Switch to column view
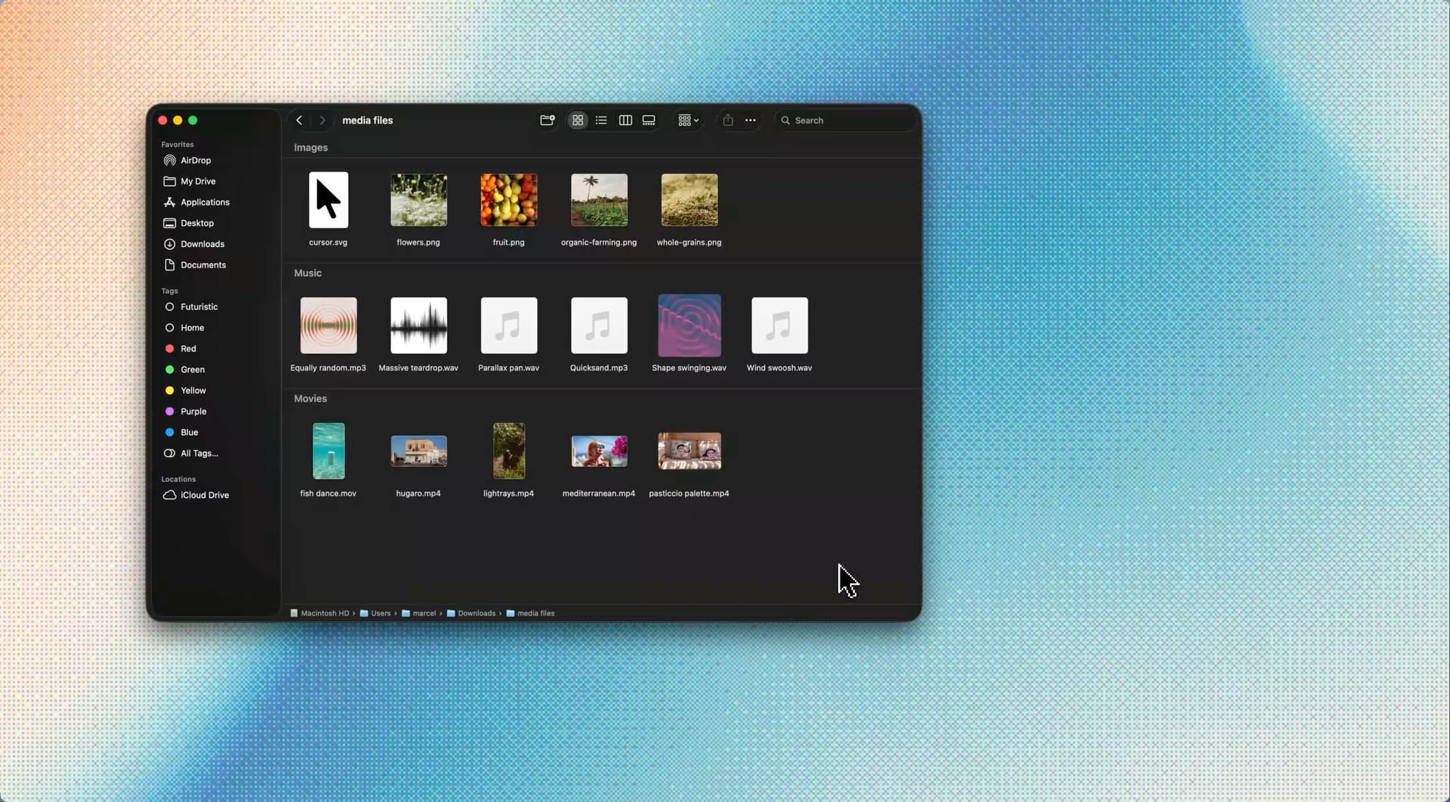The image size is (1450, 802). click(x=625, y=120)
